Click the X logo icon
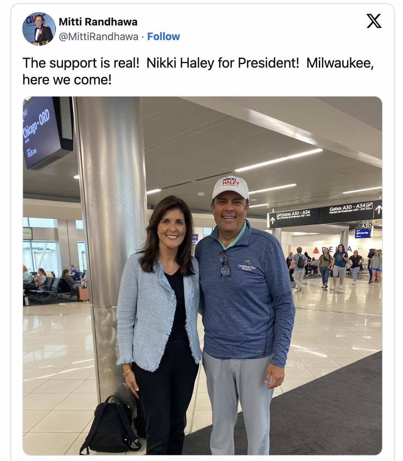This screenshot has width=403, height=461. click(374, 21)
